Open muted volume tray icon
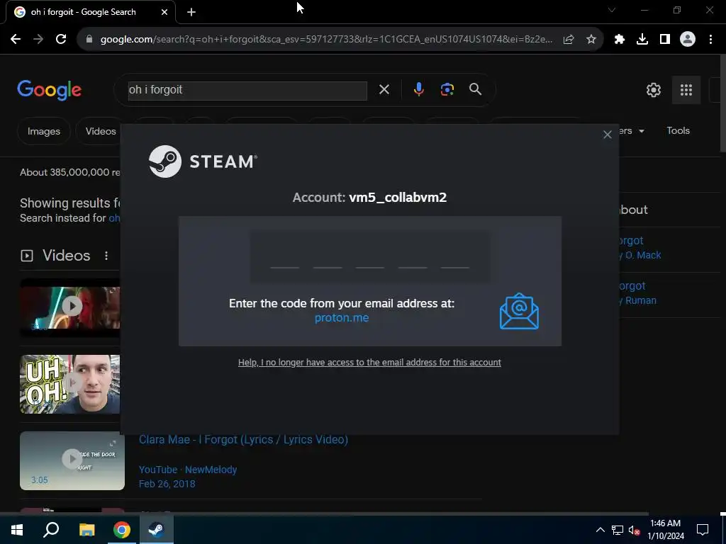The height and width of the screenshot is (544, 726). click(635, 530)
